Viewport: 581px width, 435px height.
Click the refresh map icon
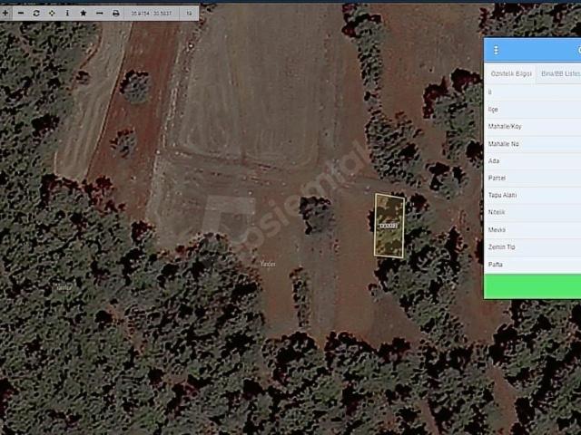click(36, 14)
